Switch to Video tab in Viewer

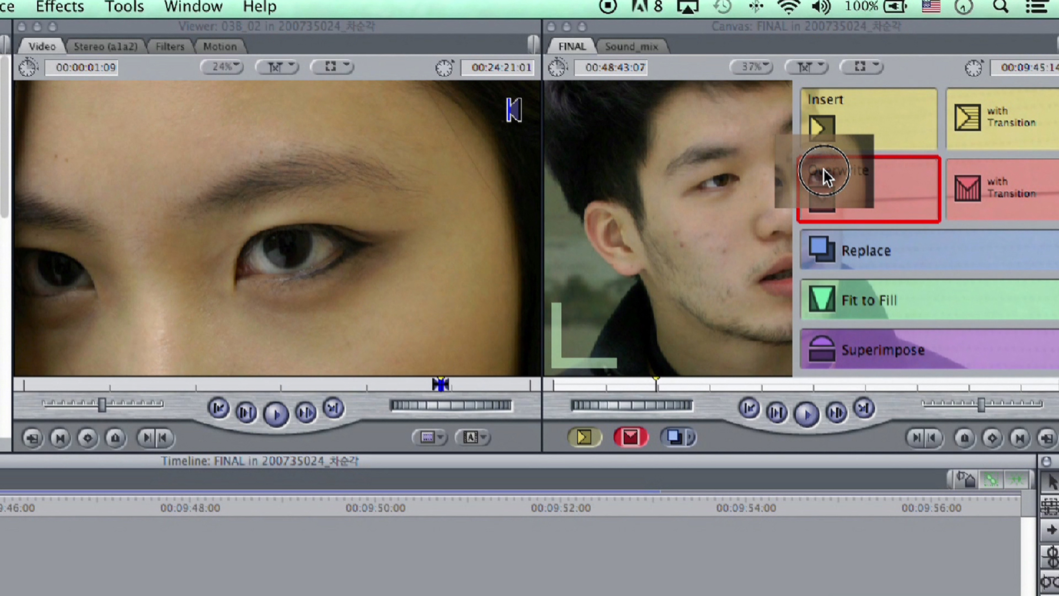(x=42, y=47)
